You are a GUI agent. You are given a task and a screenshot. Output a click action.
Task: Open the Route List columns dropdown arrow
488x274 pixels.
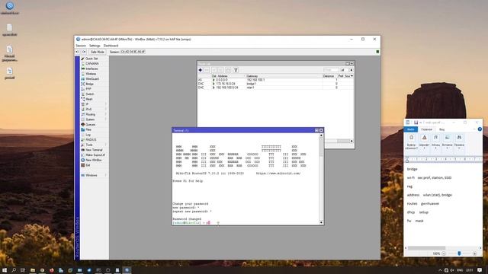point(352,76)
